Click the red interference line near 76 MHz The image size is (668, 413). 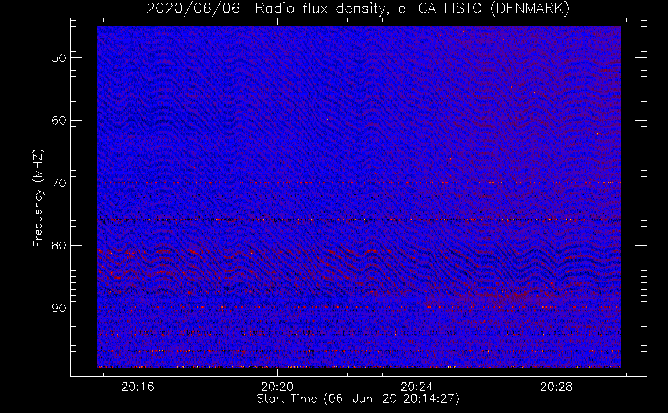click(x=359, y=220)
